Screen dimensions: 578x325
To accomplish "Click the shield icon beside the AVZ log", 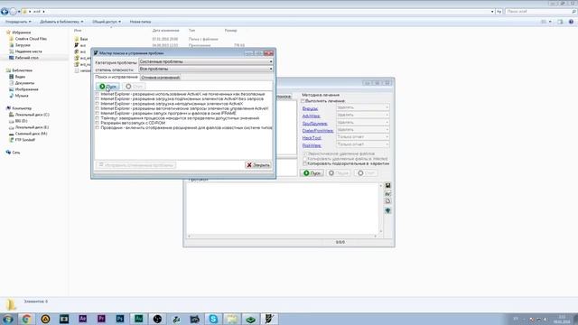I will (x=387, y=210).
